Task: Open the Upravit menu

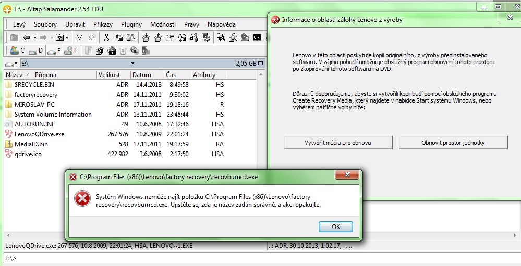Action: (75, 24)
